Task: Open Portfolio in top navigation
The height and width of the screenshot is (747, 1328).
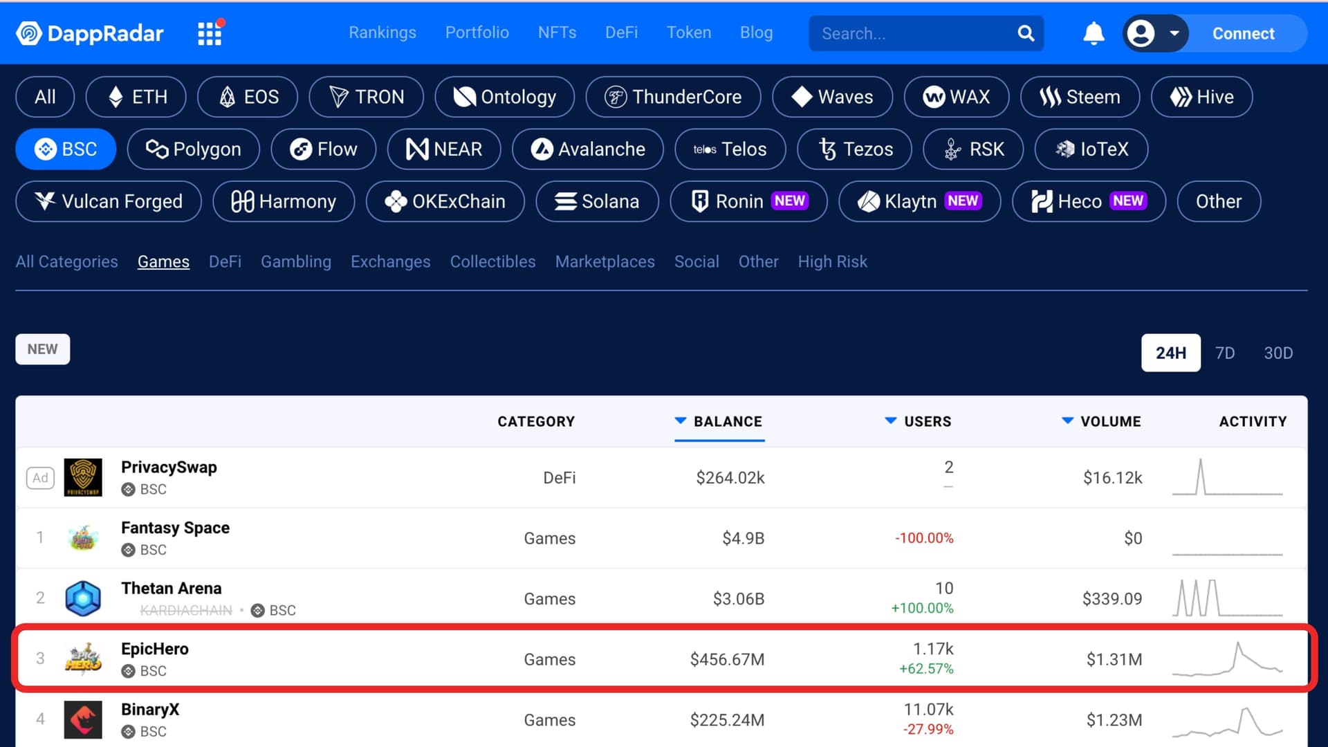Action: [x=477, y=33]
